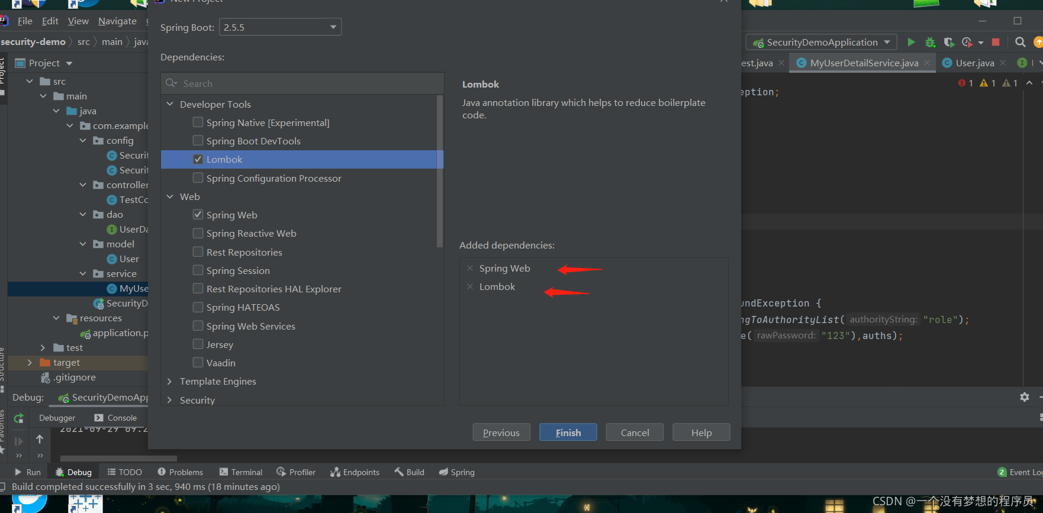Image resolution: width=1043 pixels, height=513 pixels.
Task: Expand Template Engines category
Action: tap(170, 382)
